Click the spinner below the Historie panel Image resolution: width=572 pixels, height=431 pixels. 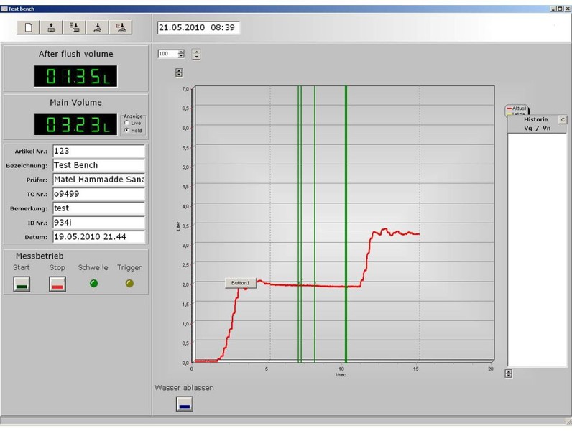509,373
